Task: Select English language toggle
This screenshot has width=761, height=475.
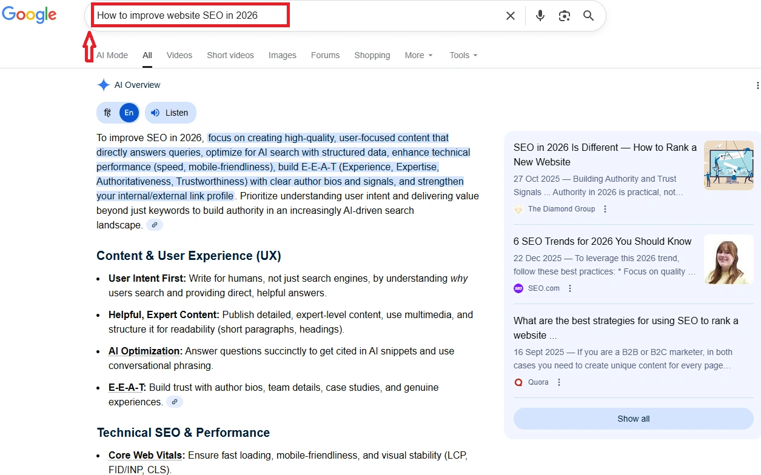Action: (129, 113)
